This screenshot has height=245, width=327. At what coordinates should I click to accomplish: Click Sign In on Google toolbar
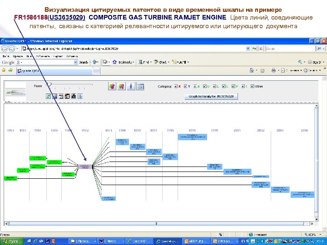(314, 62)
